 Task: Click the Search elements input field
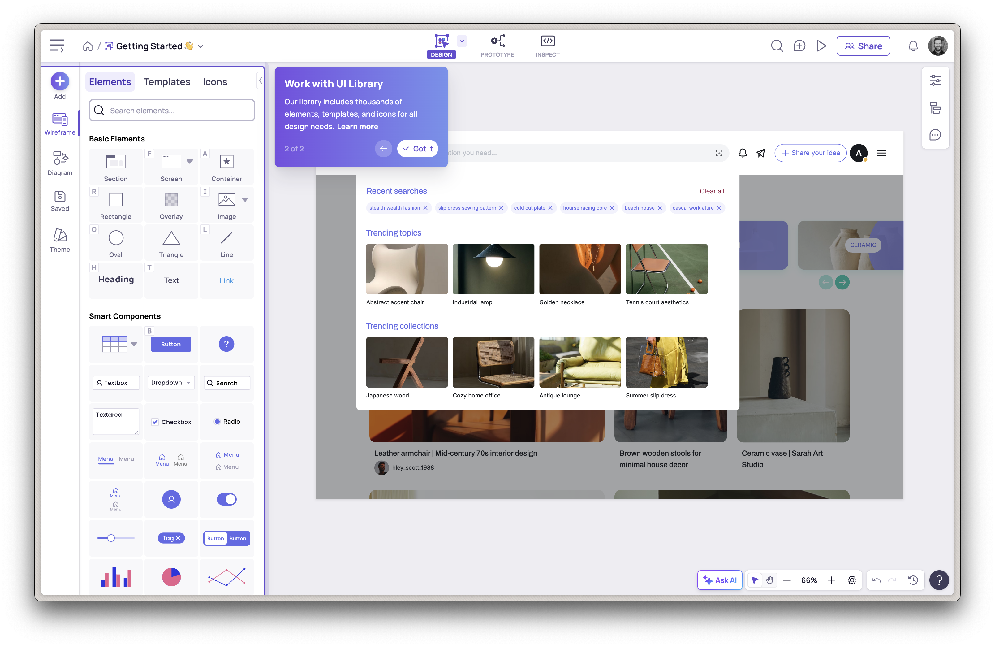click(x=172, y=111)
